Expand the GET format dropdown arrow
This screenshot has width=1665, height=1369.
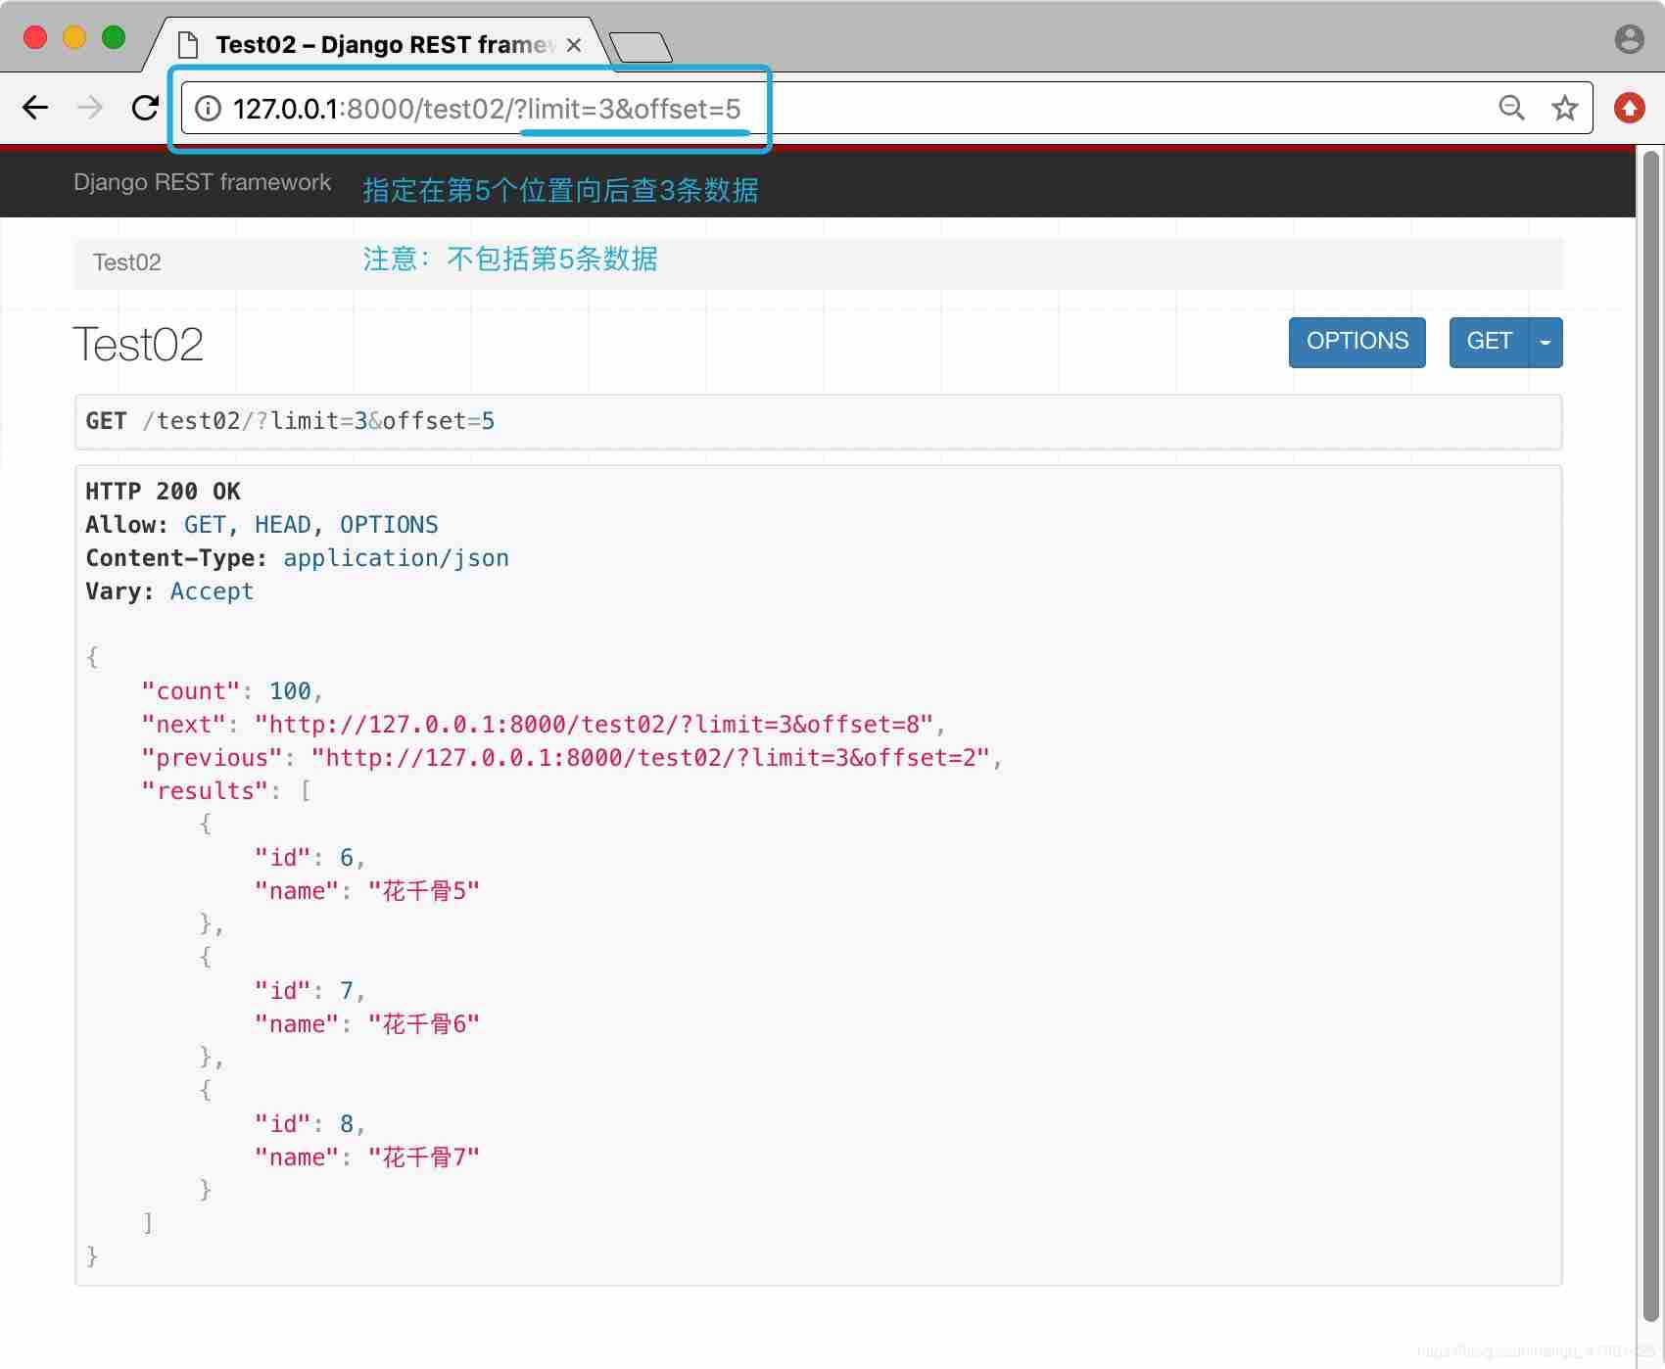(1546, 342)
